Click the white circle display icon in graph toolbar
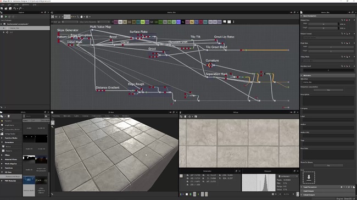This screenshot has width=357, height=200. pyautogui.click(x=81, y=16)
